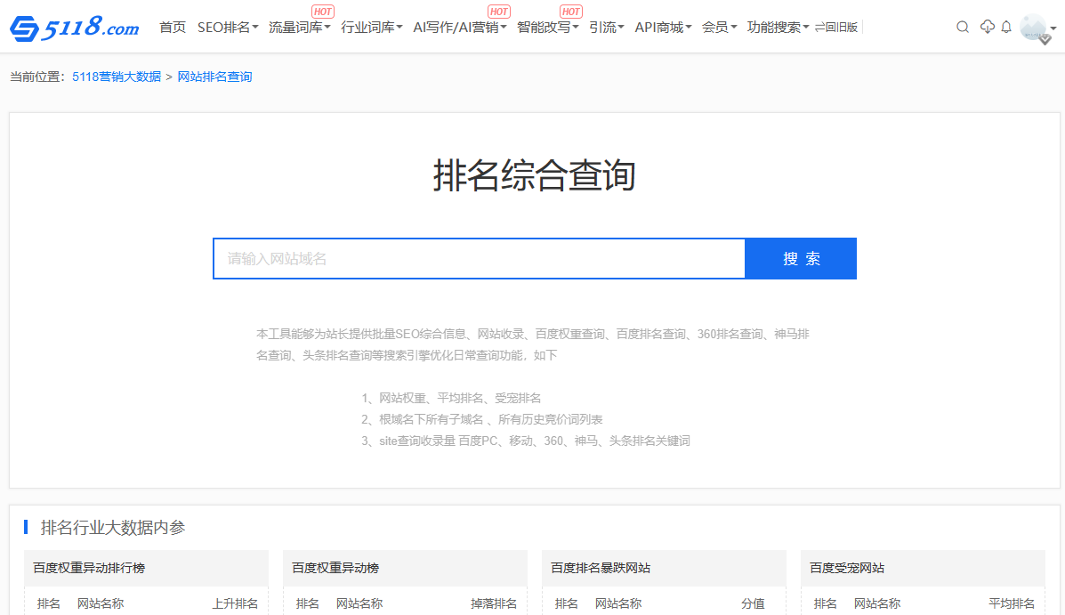Click the 5118.com logo
This screenshot has width=1065, height=615.
[75, 28]
